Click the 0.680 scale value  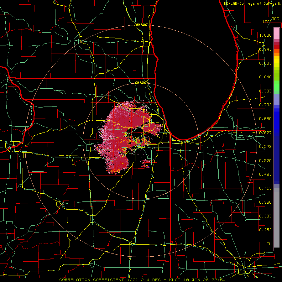pyautogui.click(x=265, y=119)
